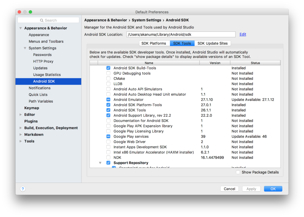
Task: Click NDK version 16.1.4479499
Action: click(212, 157)
